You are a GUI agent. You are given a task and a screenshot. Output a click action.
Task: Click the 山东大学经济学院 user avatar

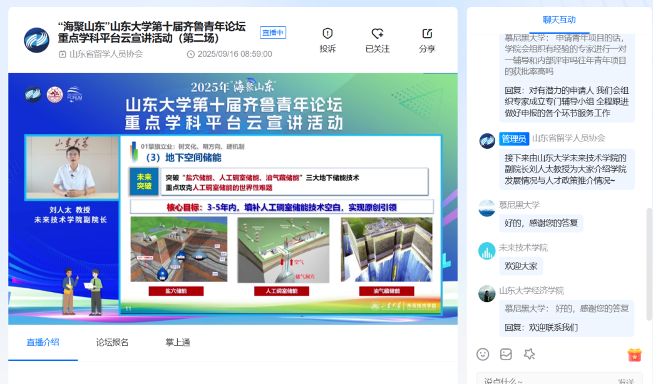tap(487, 294)
